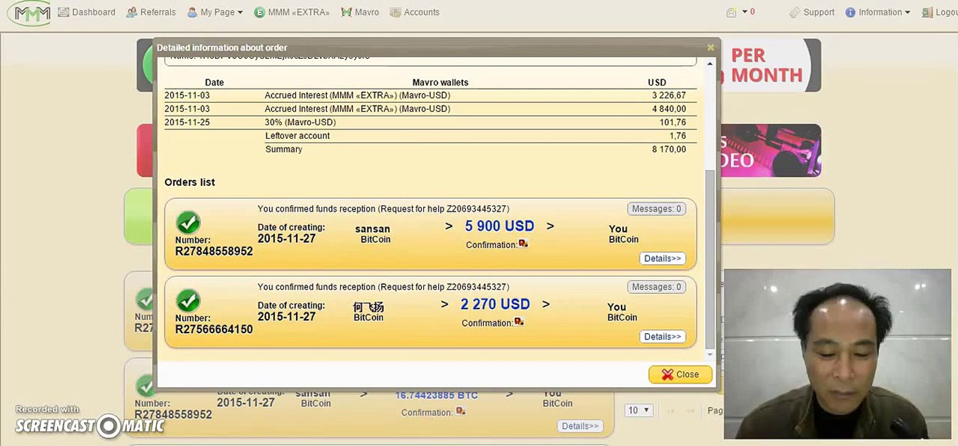Viewport: 958px width, 446px height.
Task: Click the 2 270 USD amount
Action: coord(495,304)
